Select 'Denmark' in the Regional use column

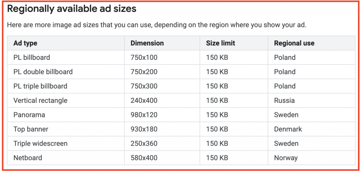[x=288, y=129]
